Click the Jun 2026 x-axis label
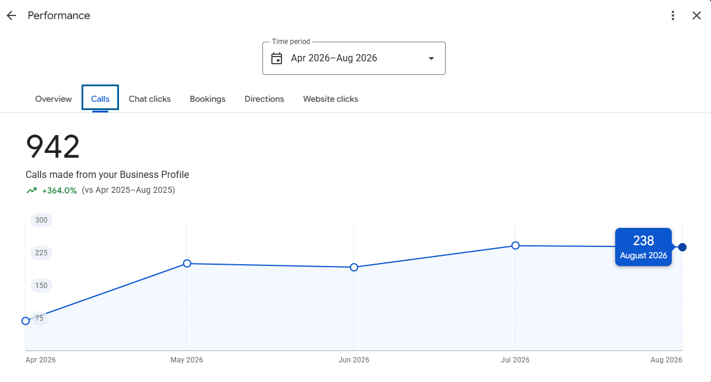The height and width of the screenshot is (382, 711). 354,360
